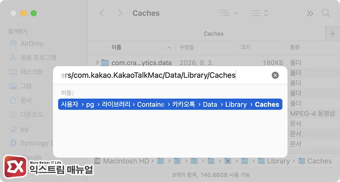Click 9개의 항목, 140.88GB 사용 가능 status text
Viewport: 340px width, 182px height.
coord(211,175)
